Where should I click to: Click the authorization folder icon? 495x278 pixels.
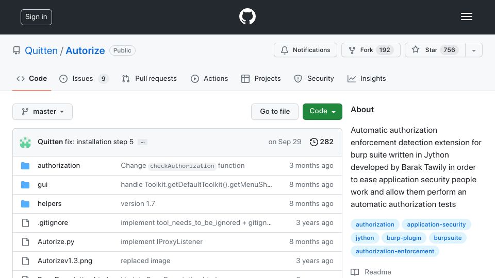25,166
